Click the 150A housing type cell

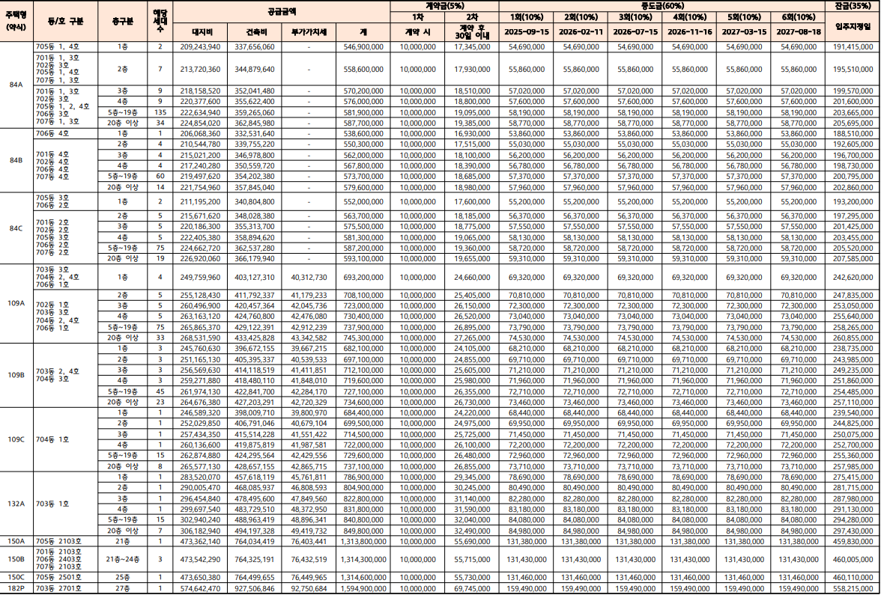[x=16, y=541]
